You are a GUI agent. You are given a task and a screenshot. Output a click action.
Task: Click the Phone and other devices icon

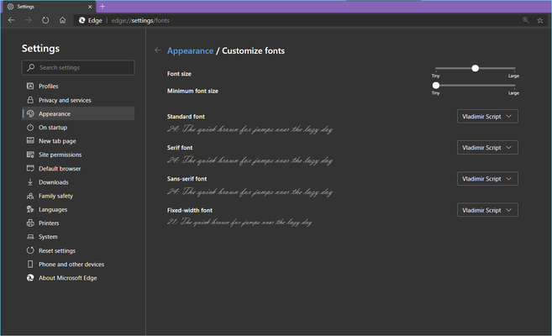[x=30, y=264]
